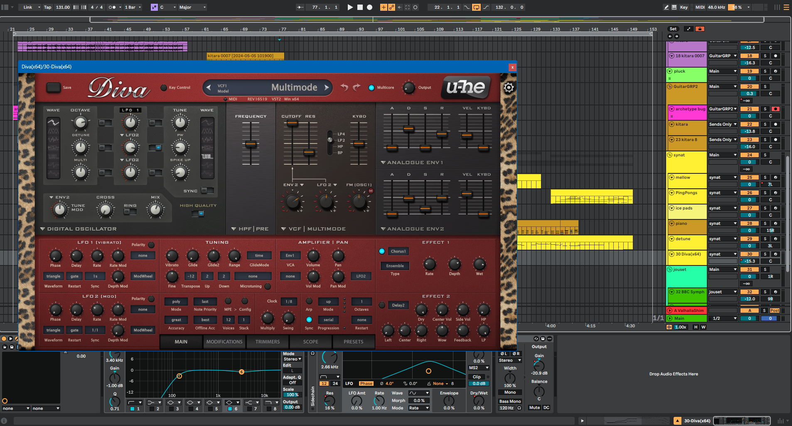Enable Delay2 effect power light
792x426 pixels.
[382, 305]
